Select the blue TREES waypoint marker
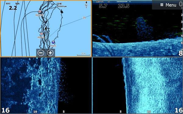This screenshot has height=114, width=183. pos(53,42)
